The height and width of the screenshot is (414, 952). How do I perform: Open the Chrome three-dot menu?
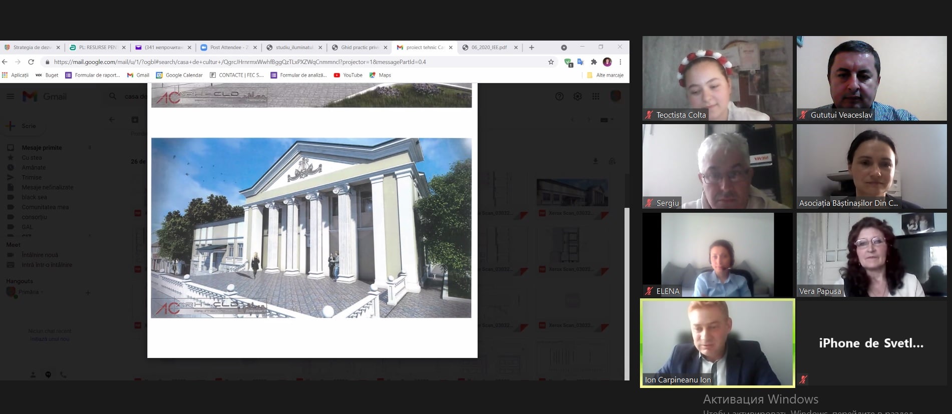[x=620, y=62]
